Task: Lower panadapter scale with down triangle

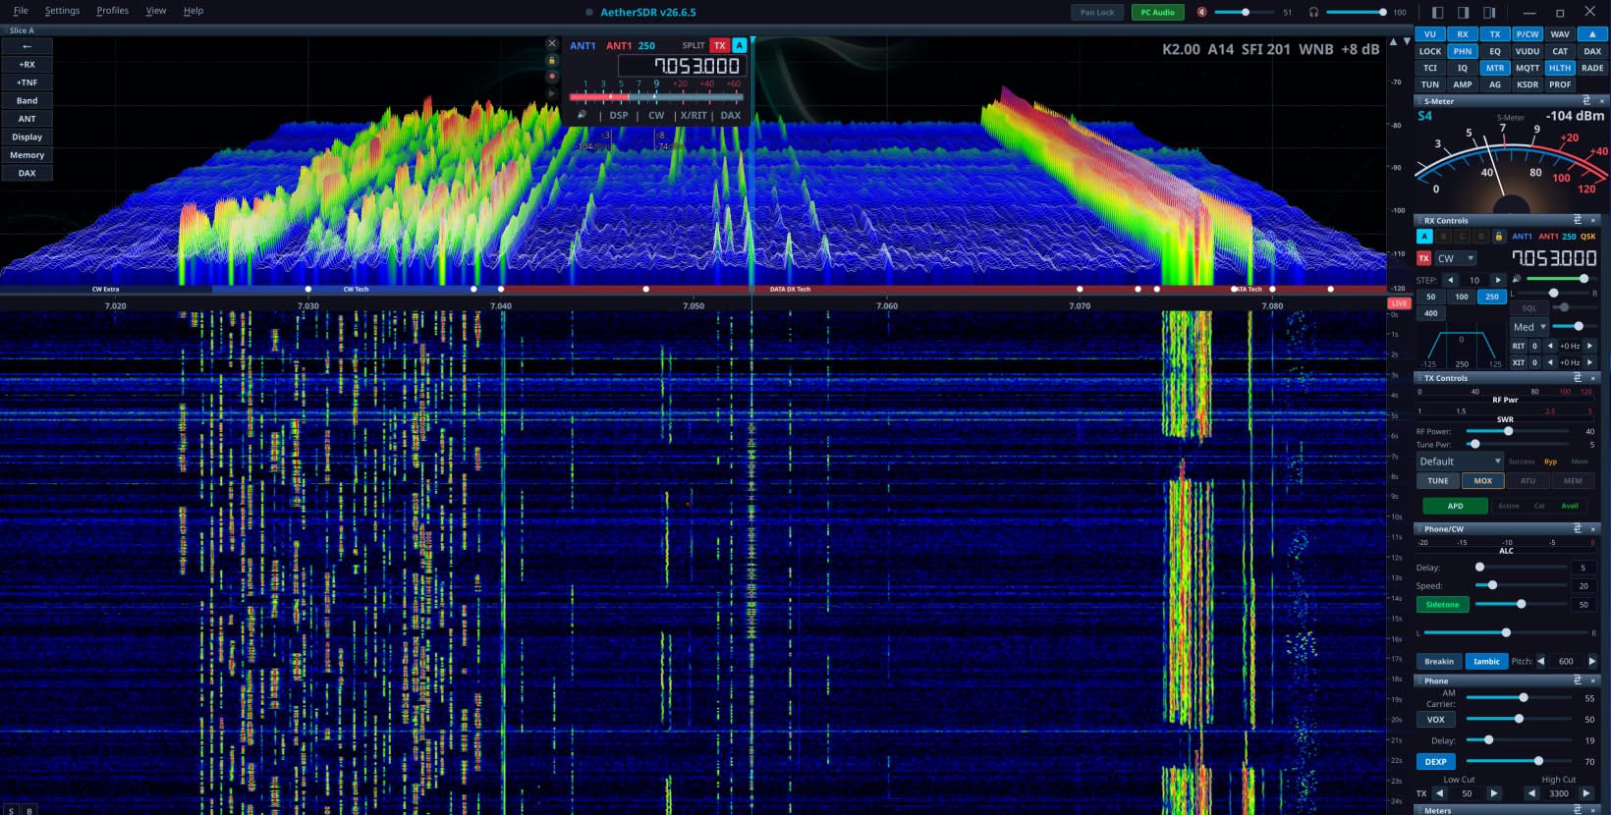Action: pos(1407,42)
